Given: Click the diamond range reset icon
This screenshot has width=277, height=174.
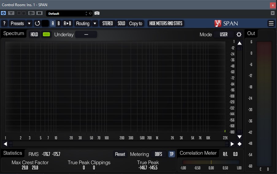Looking at the screenshot, I should [240, 144].
